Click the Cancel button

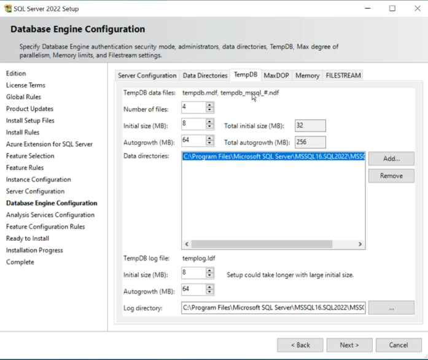(399, 345)
